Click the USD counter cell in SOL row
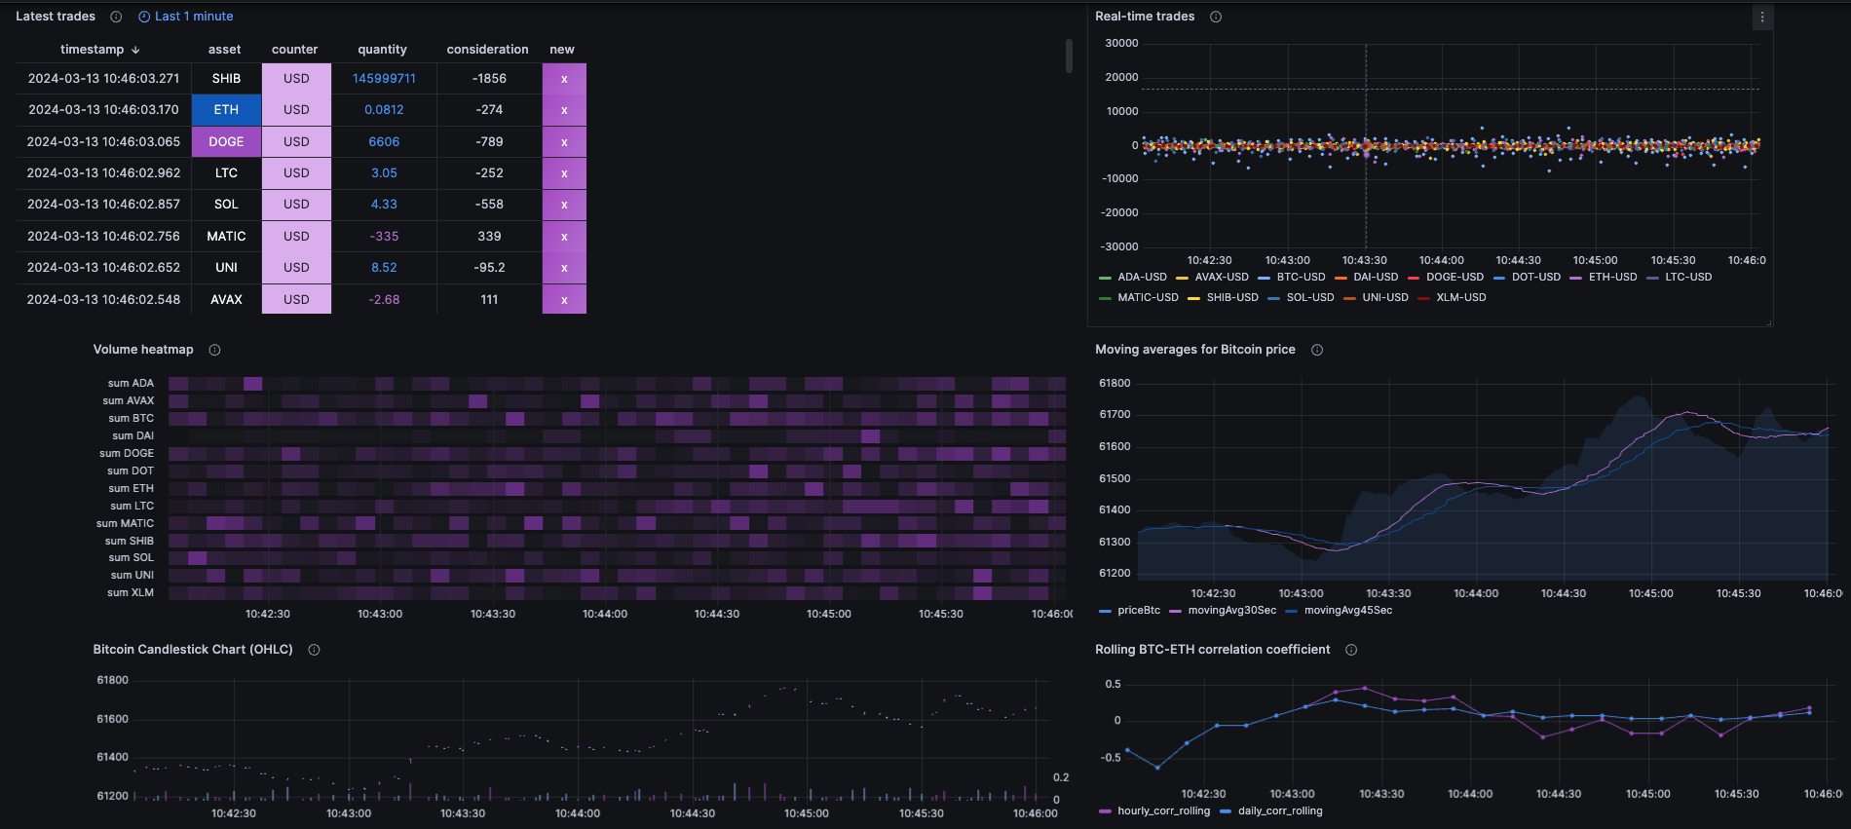The image size is (1851, 829). (x=296, y=205)
